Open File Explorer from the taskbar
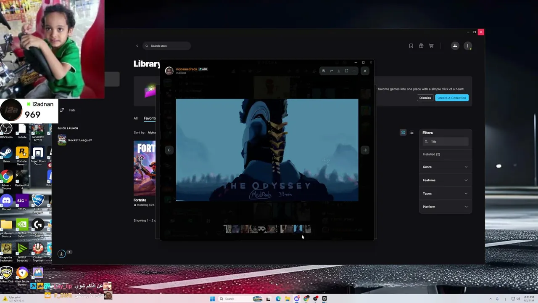 click(287, 299)
